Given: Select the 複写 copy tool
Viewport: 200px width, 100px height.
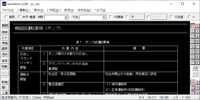Looking at the screenshot, I should click(x=5, y=61).
